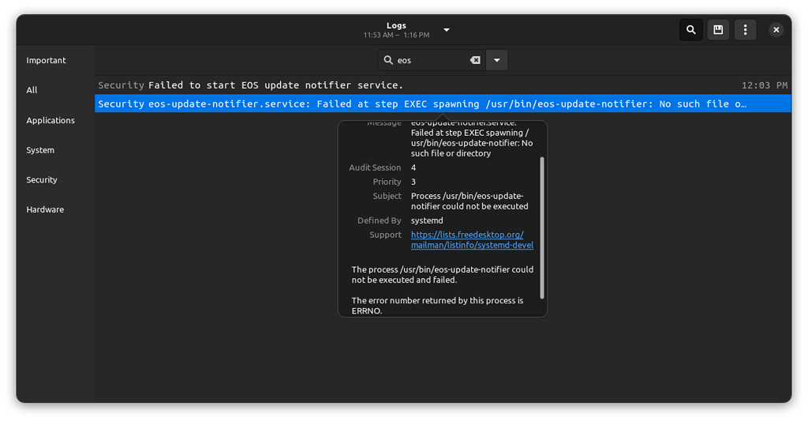Switch to Applications logs category
This screenshot has width=808, height=421.
[x=50, y=120]
